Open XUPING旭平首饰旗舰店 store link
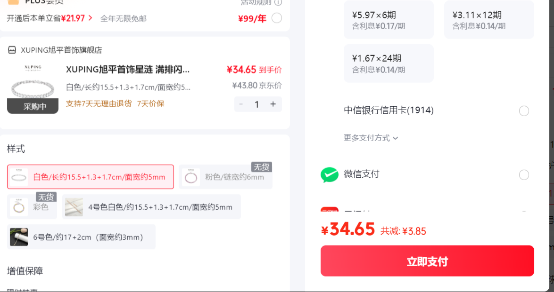This screenshot has width=554, height=292. pos(61,50)
